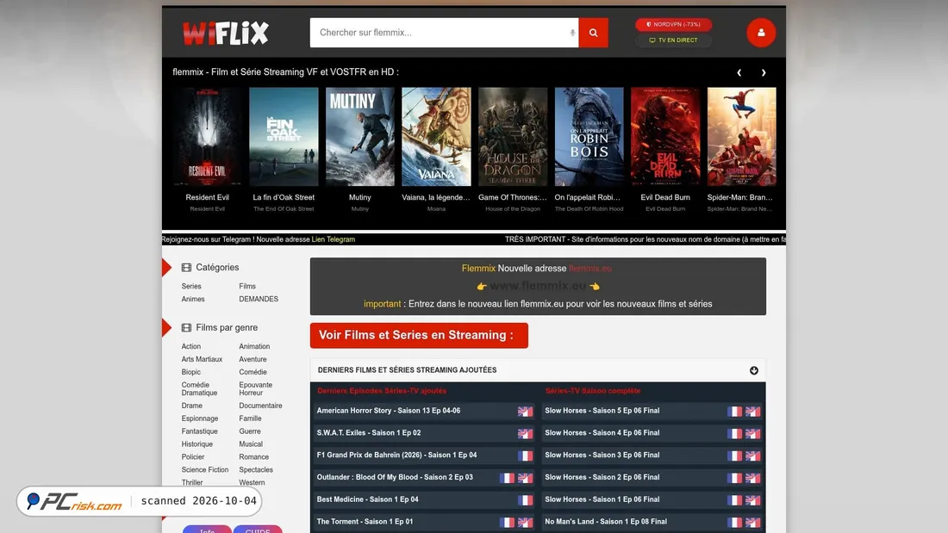Collapse Derniers films et séries section arrow

[x=753, y=370]
